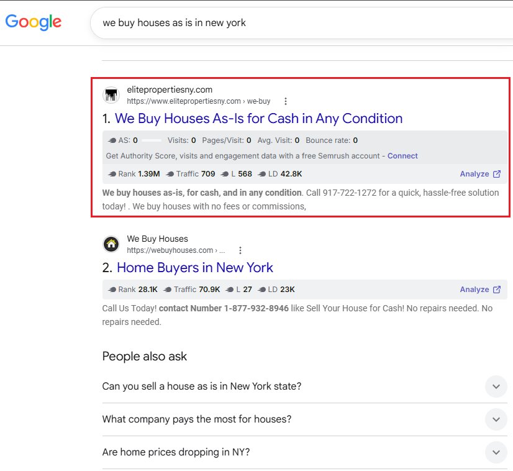This screenshot has width=513, height=471.
Task: Open three-dot menu for webuyhouses.com result
Action: (x=240, y=250)
